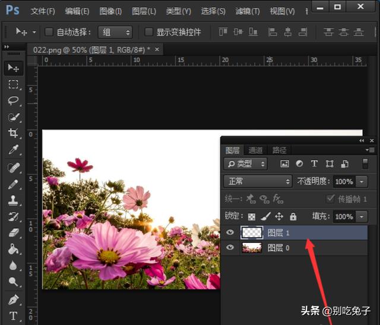Open the 图像(I) menu
Screen dimensions: 380x325
110,11
